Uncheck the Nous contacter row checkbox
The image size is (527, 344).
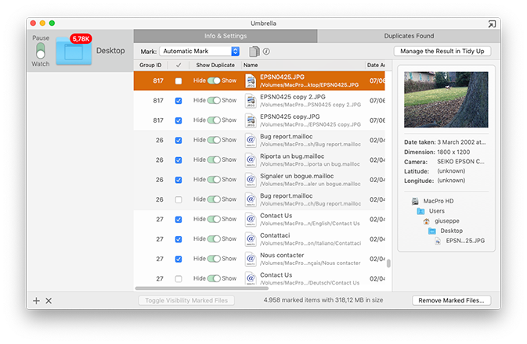coord(179,259)
